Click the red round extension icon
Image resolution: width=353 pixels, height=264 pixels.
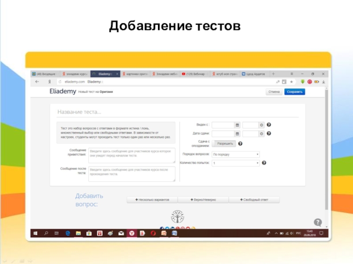pyautogui.click(x=310, y=82)
